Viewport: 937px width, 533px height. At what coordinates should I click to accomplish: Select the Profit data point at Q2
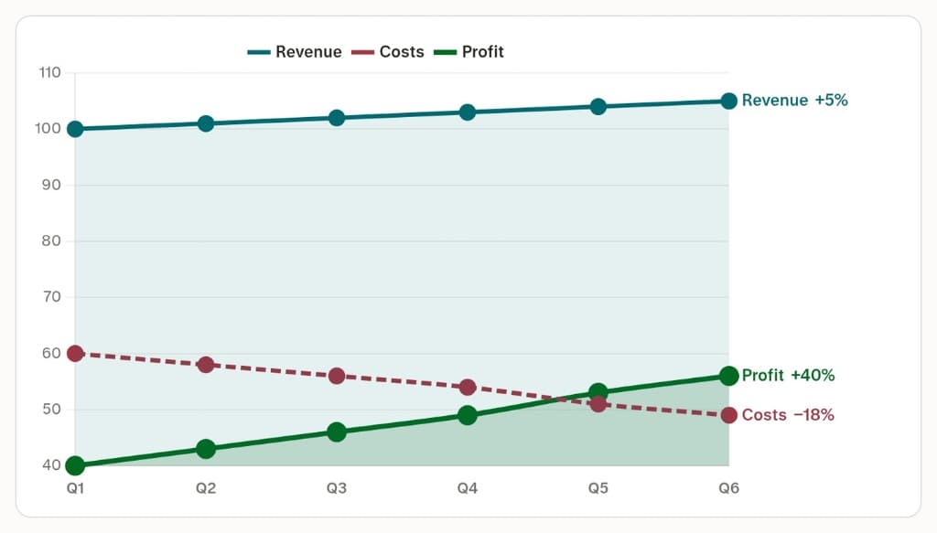(206, 449)
